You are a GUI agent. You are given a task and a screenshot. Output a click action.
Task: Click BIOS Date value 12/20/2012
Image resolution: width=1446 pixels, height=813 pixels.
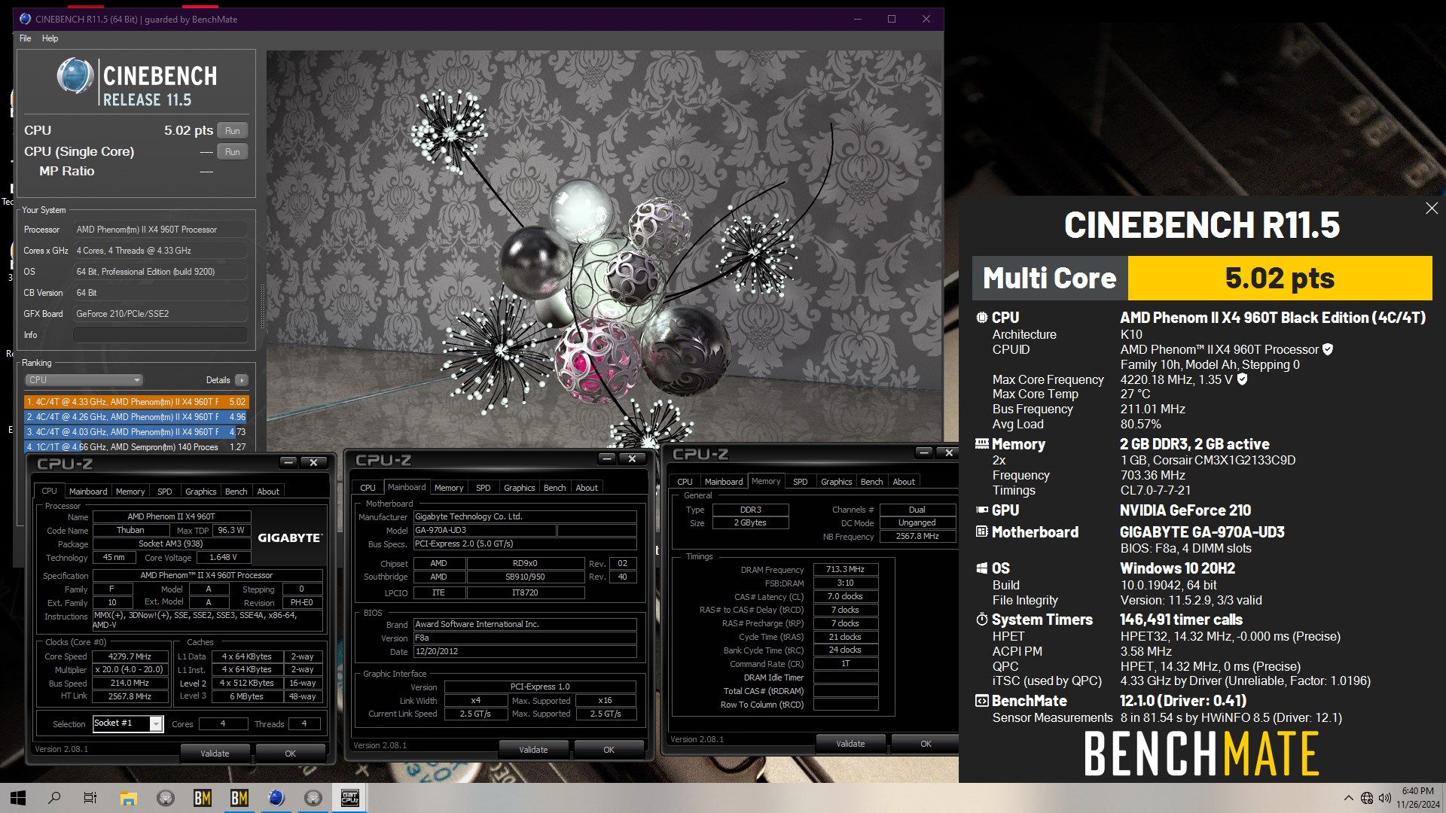pos(524,652)
